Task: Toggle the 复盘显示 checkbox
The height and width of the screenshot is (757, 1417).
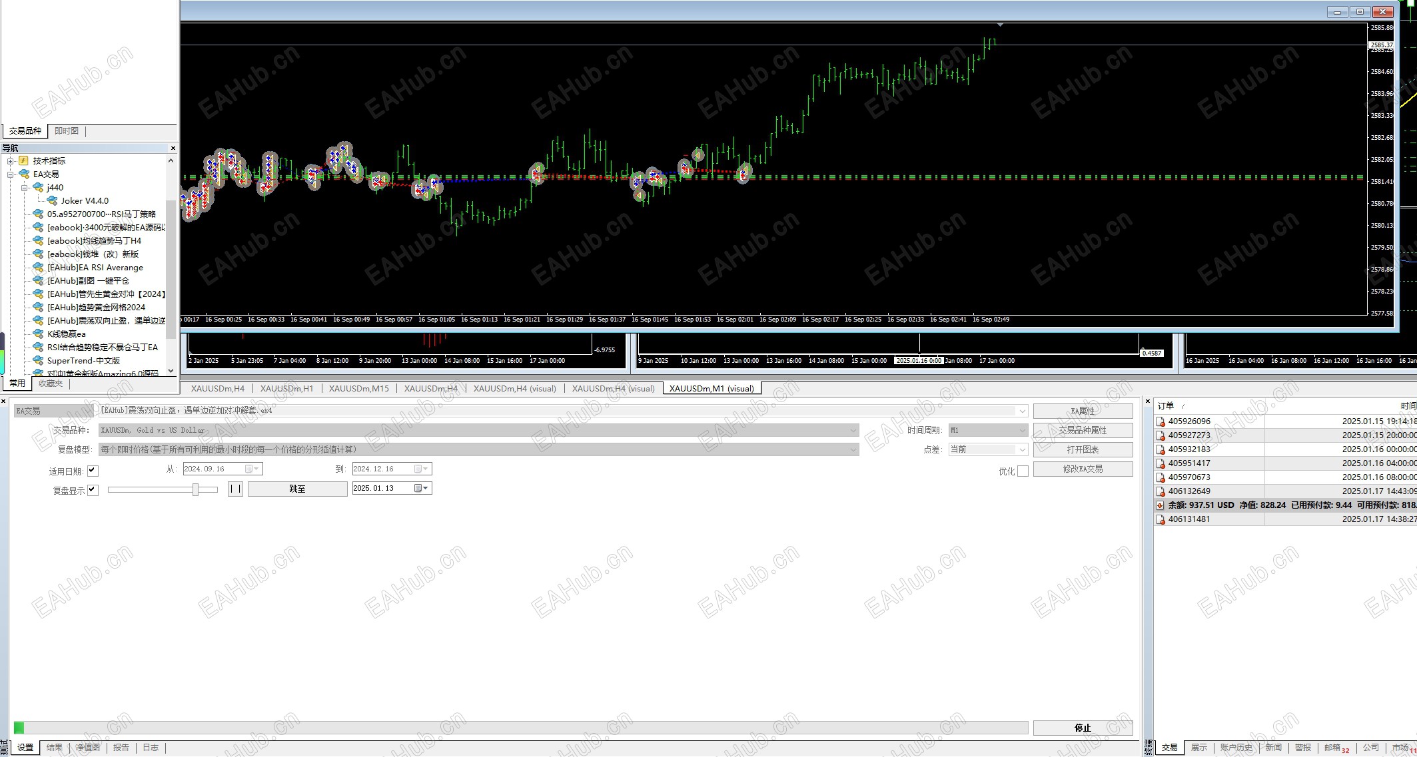Action: pos(93,490)
